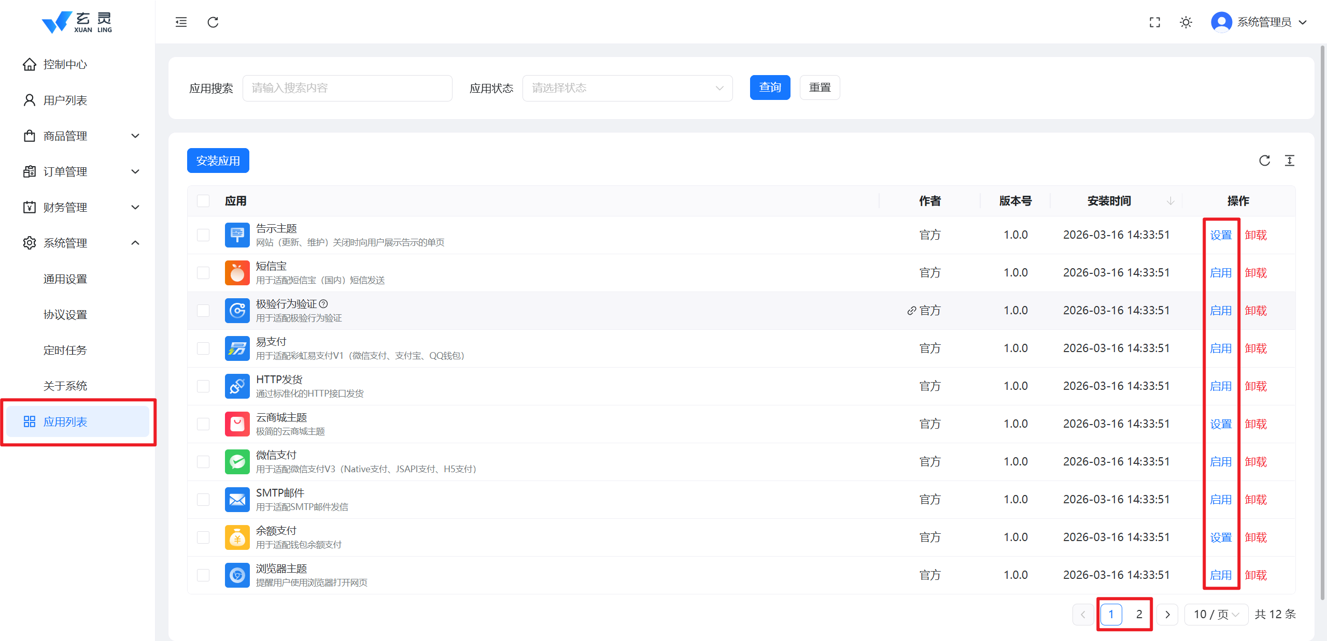Collapse the sidebar menu icon
This screenshot has height=641, width=1327.
181,22
